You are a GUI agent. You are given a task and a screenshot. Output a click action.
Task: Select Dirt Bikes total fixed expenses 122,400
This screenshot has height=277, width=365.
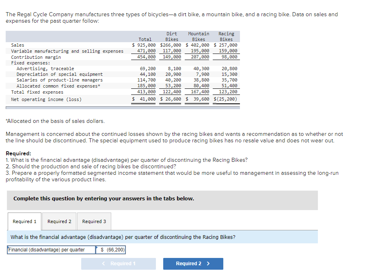172,92
